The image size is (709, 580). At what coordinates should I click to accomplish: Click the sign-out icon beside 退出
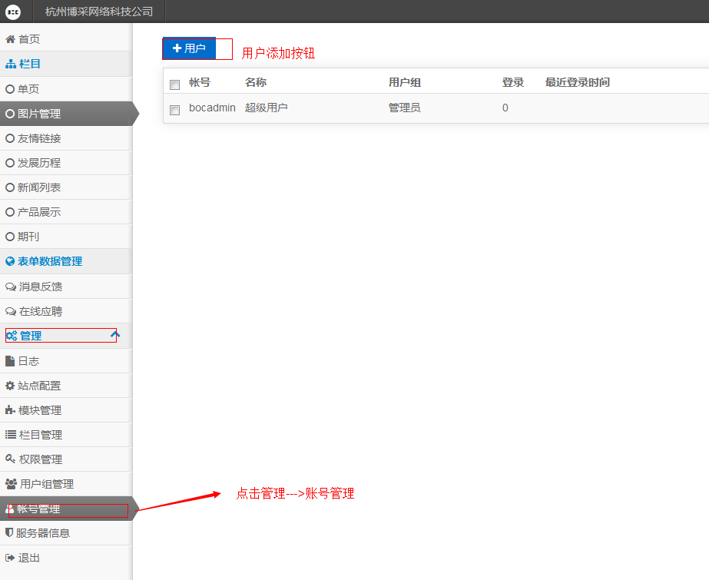pyautogui.click(x=10, y=558)
